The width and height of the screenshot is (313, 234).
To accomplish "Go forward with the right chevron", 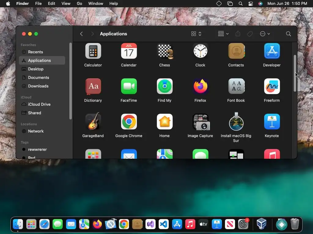I will [x=92, y=34].
